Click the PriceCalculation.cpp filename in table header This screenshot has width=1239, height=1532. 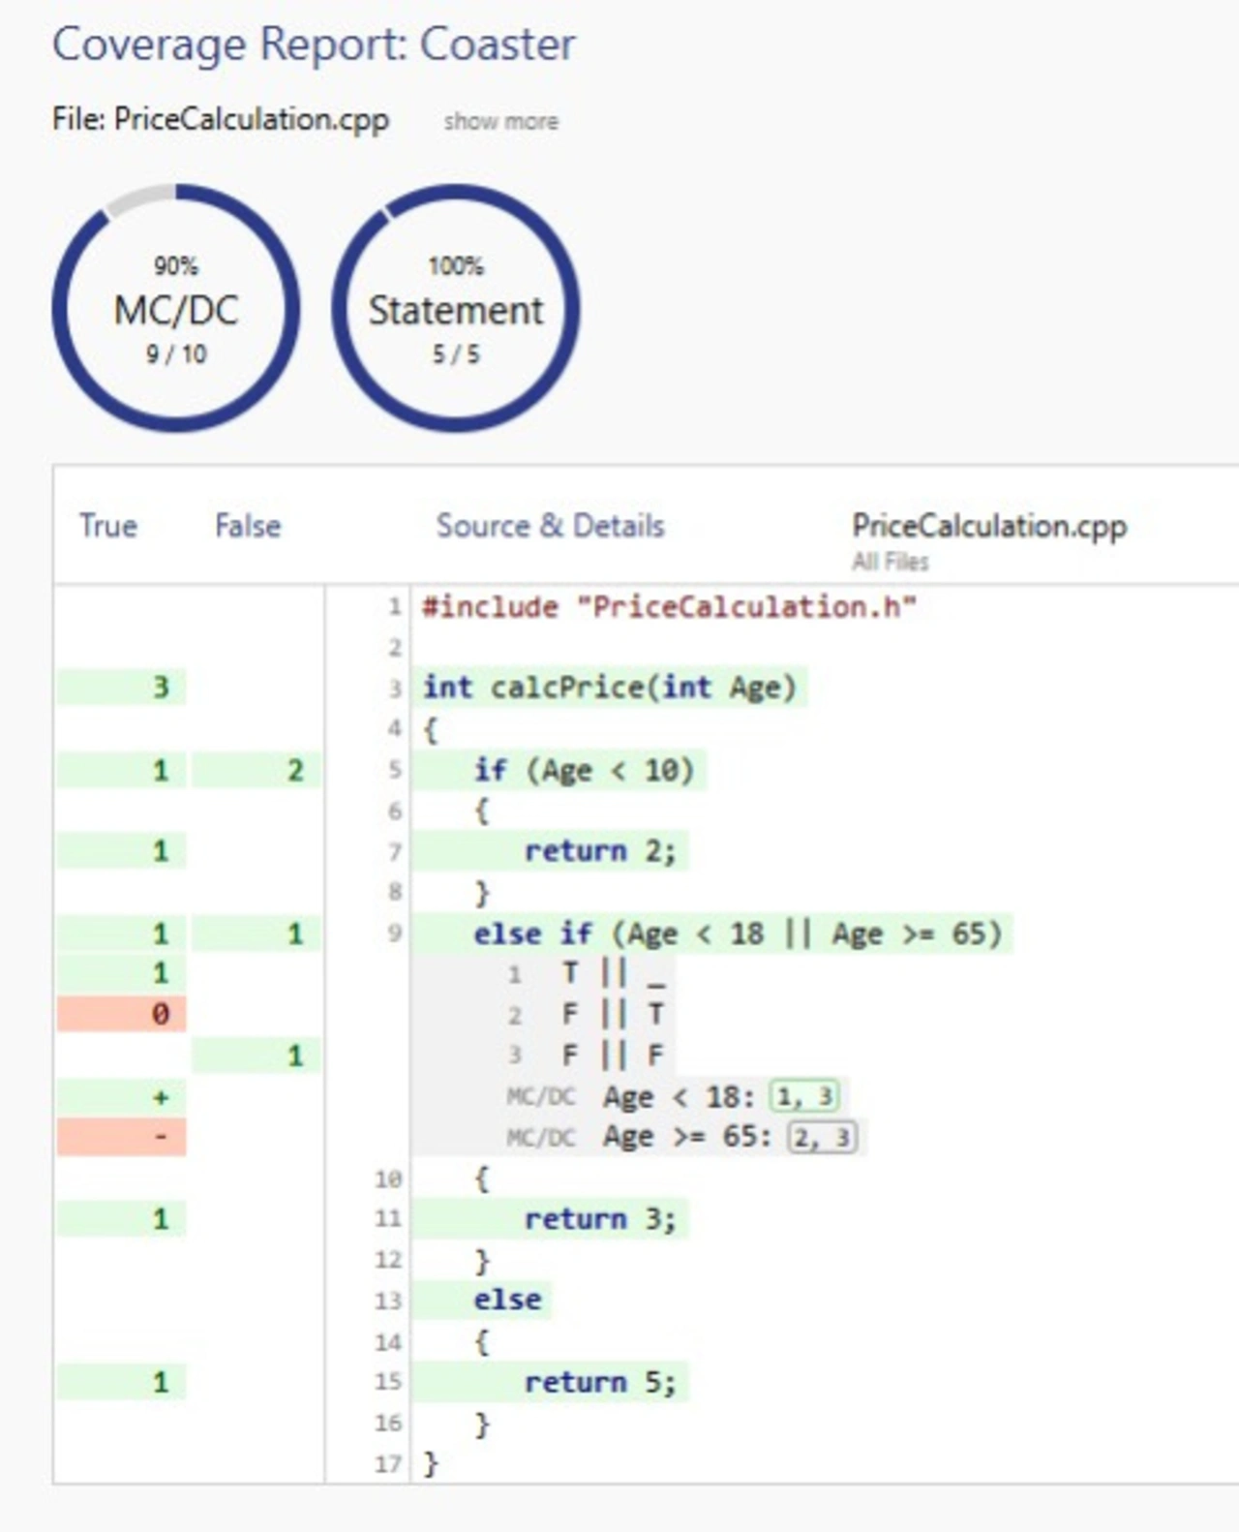(x=988, y=526)
